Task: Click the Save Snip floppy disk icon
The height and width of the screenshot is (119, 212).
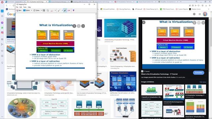Action: coord(44,10)
